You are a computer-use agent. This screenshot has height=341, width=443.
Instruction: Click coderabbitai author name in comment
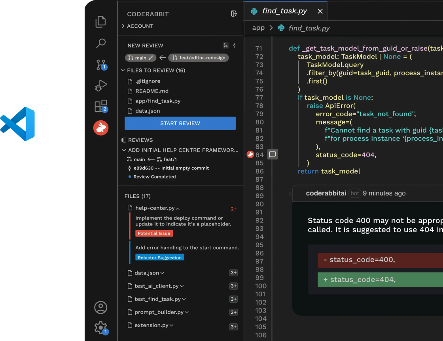[326, 193]
